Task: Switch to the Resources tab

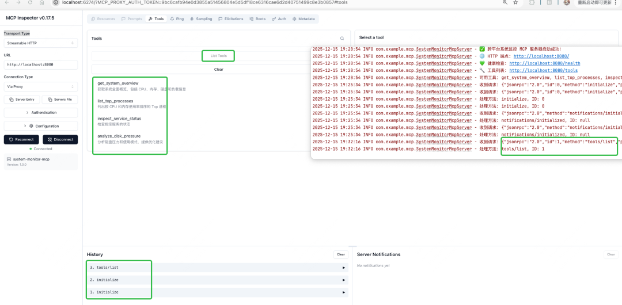Action: pyautogui.click(x=103, y=18)
